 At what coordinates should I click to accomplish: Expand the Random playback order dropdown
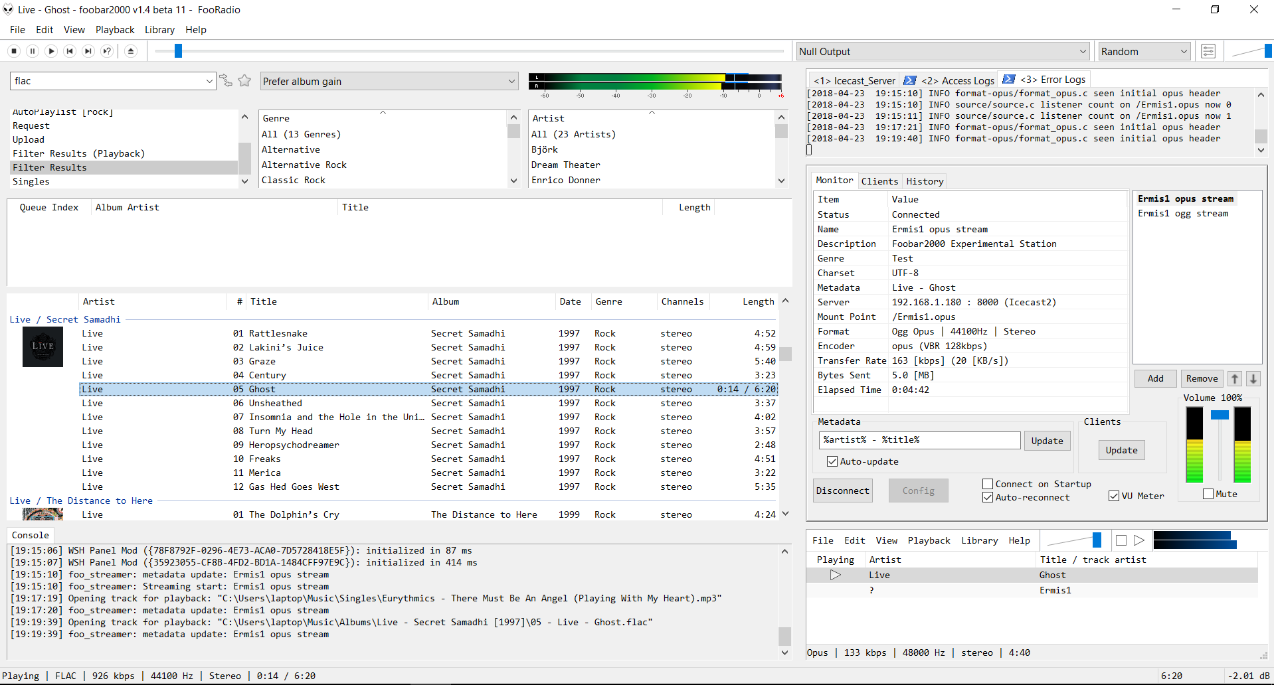[1143, 51]
